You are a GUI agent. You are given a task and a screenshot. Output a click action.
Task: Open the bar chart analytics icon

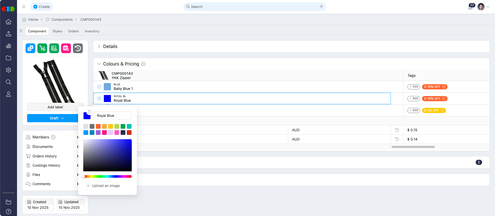point(9,46)
